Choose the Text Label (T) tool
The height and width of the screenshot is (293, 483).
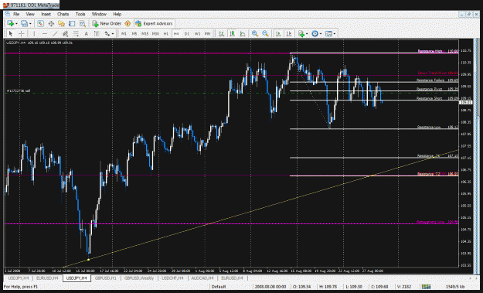point(97,33)
